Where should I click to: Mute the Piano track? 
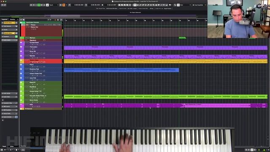26,65
